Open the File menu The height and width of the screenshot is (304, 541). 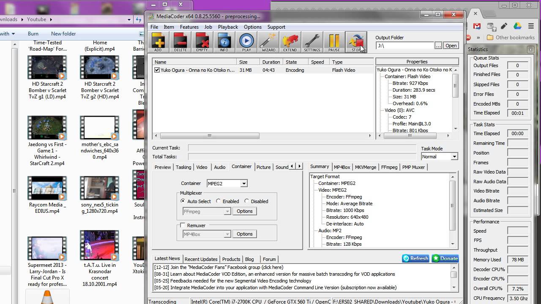(154, 27)
